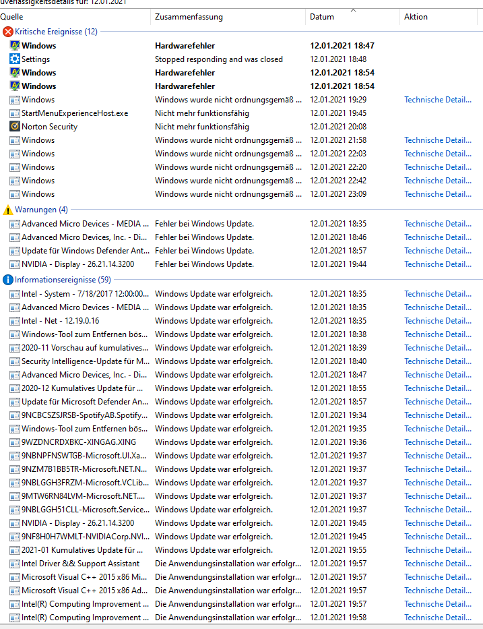Screen dimensions: 483x629
Task: Sort by the Quelle column header
Action: click(x=75, y=17)
